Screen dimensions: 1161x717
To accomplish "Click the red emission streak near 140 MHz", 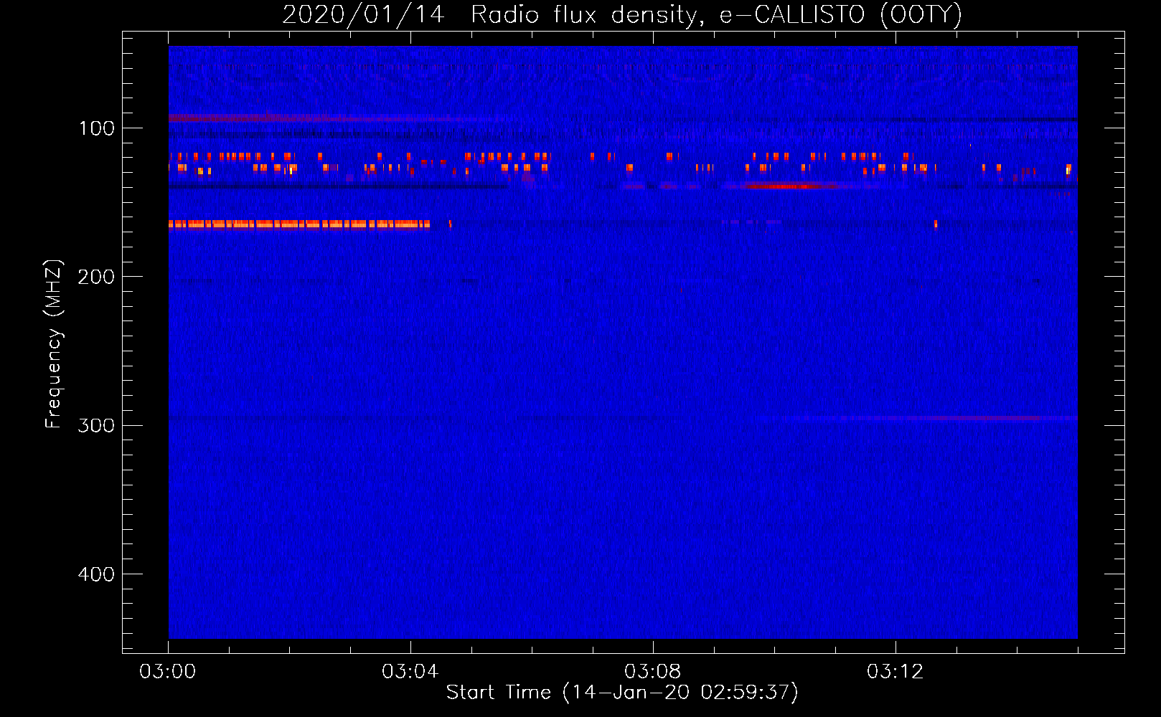I will (x=788, y=186).
